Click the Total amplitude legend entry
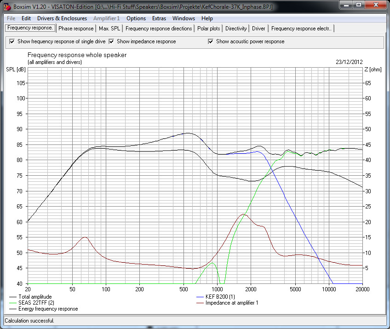Image resolution: width=390 pixels, height=329 pixels. click(x=30, y=297)
